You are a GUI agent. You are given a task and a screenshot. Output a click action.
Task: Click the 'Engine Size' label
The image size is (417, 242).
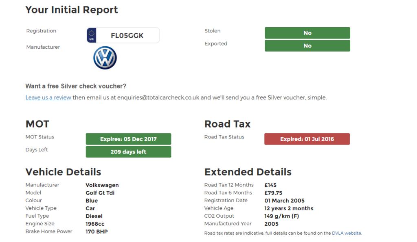point(40,224)
